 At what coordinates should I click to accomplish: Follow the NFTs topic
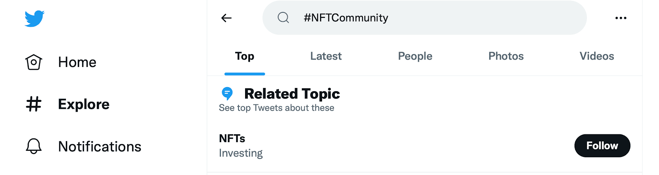(x=602, y=146)
